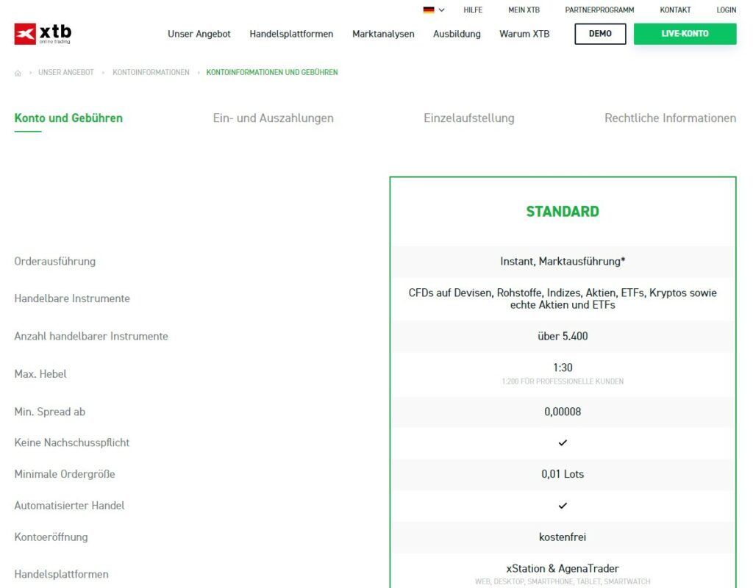Click the Anzahl handelbarer Instrumente label
753x588 pixels.
(x=91, y=337)
